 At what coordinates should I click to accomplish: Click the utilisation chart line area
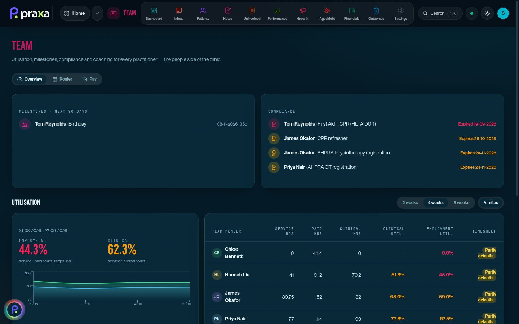pos(111,286)
